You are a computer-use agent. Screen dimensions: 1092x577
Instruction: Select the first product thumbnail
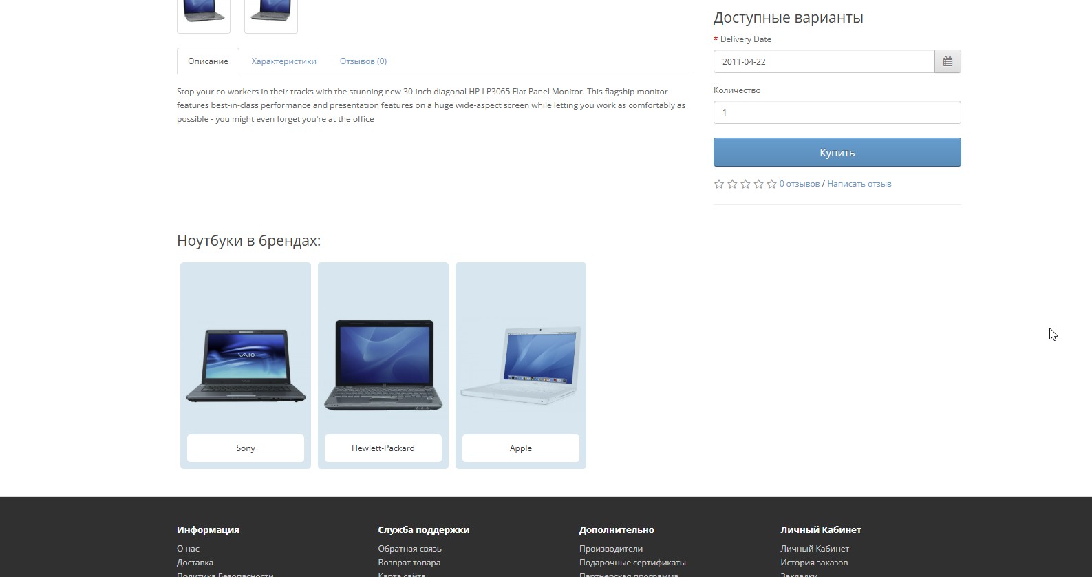(204, 14)
